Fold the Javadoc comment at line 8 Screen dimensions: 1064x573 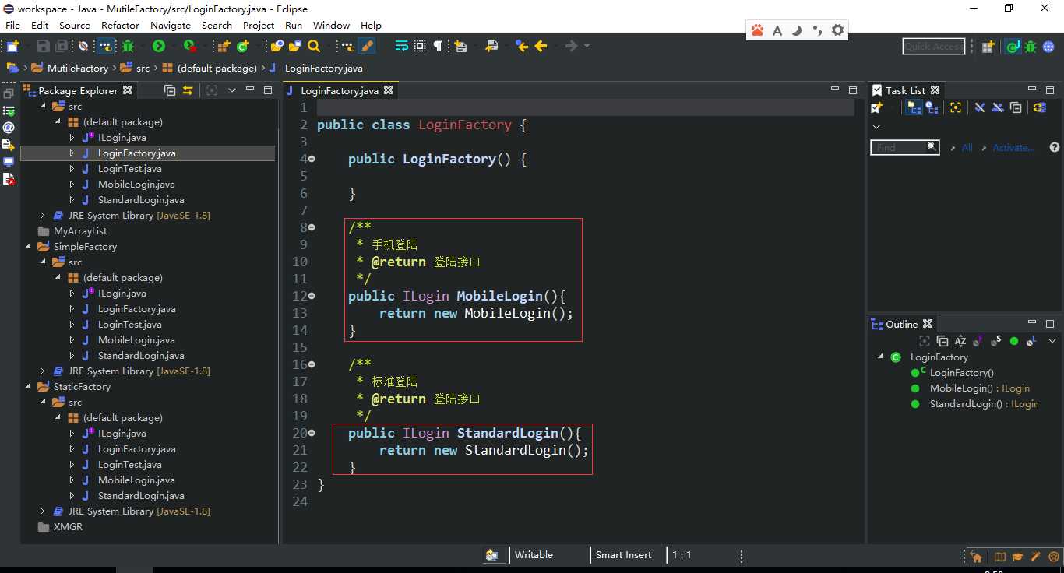[x=312, y=227]
